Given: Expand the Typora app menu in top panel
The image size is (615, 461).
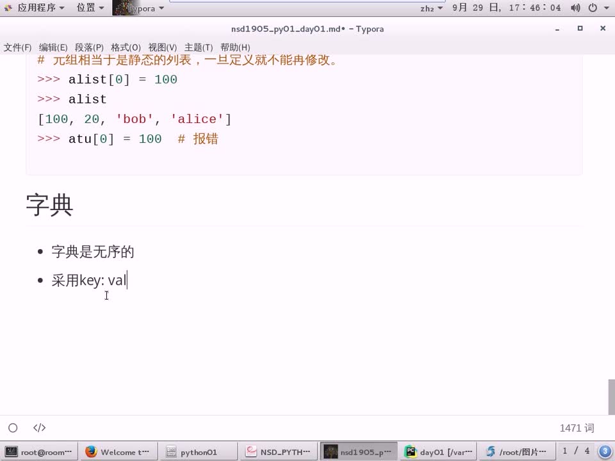Looking at the screenshot, I should pos(138,8).
